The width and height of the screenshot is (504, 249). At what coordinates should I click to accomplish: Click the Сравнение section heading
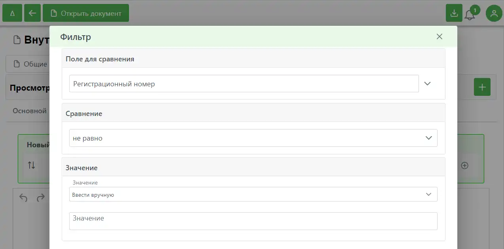pos(84,114)
